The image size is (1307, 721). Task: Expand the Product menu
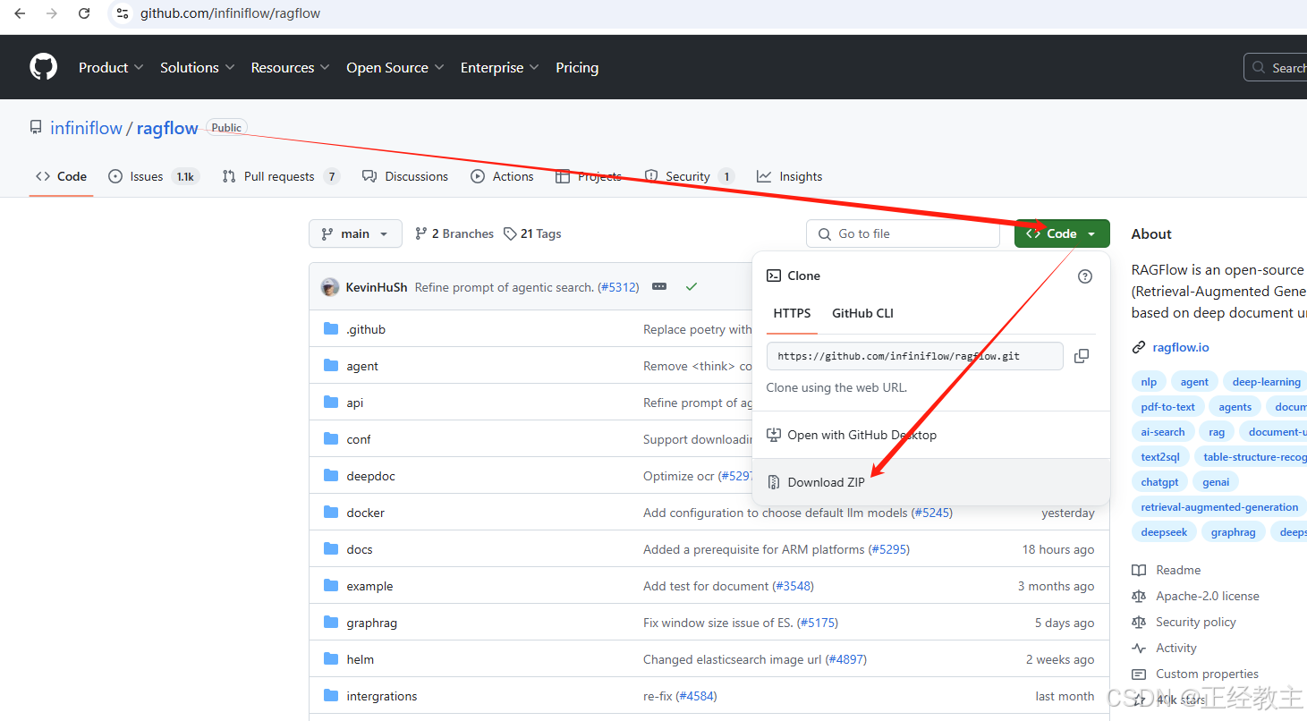click(110, 68)
